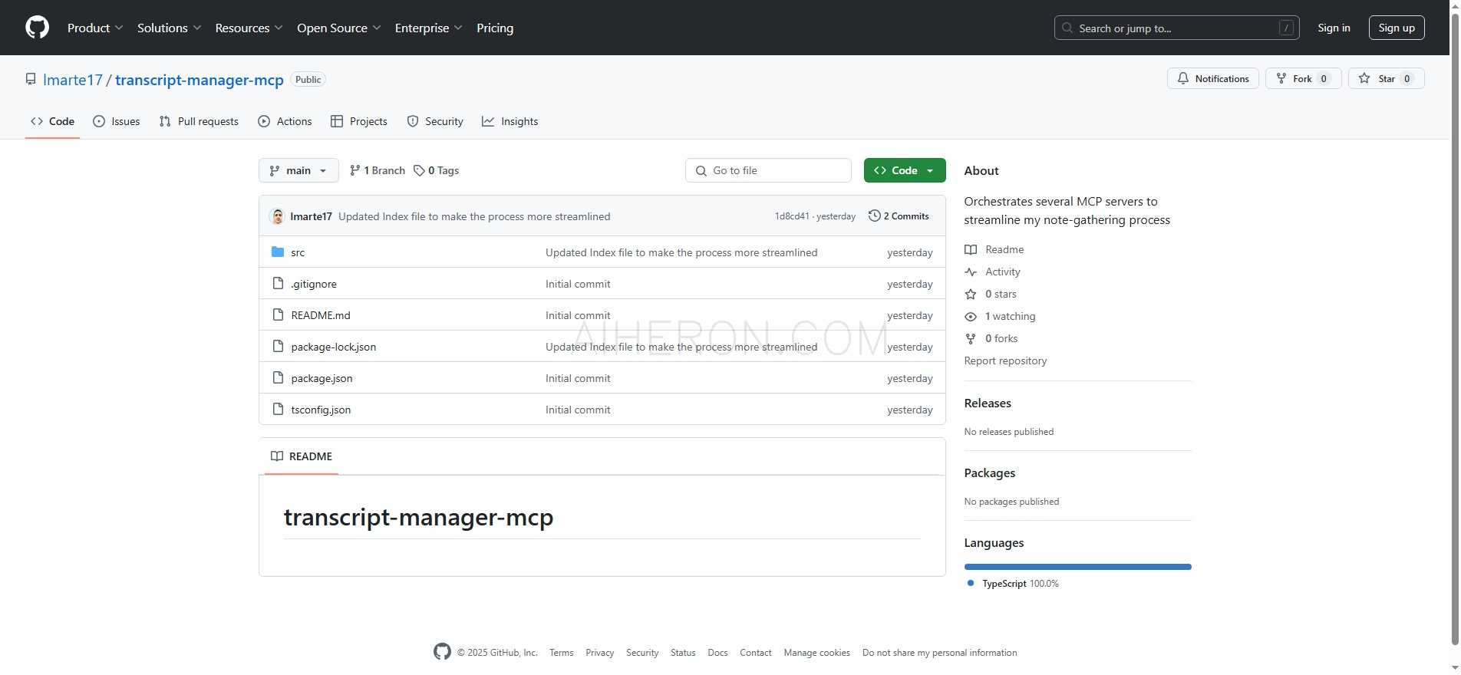Viewport: 1461px width, 675px height.
Task: Click the repository icon beside lmarte17
Action: click(31, 80)
